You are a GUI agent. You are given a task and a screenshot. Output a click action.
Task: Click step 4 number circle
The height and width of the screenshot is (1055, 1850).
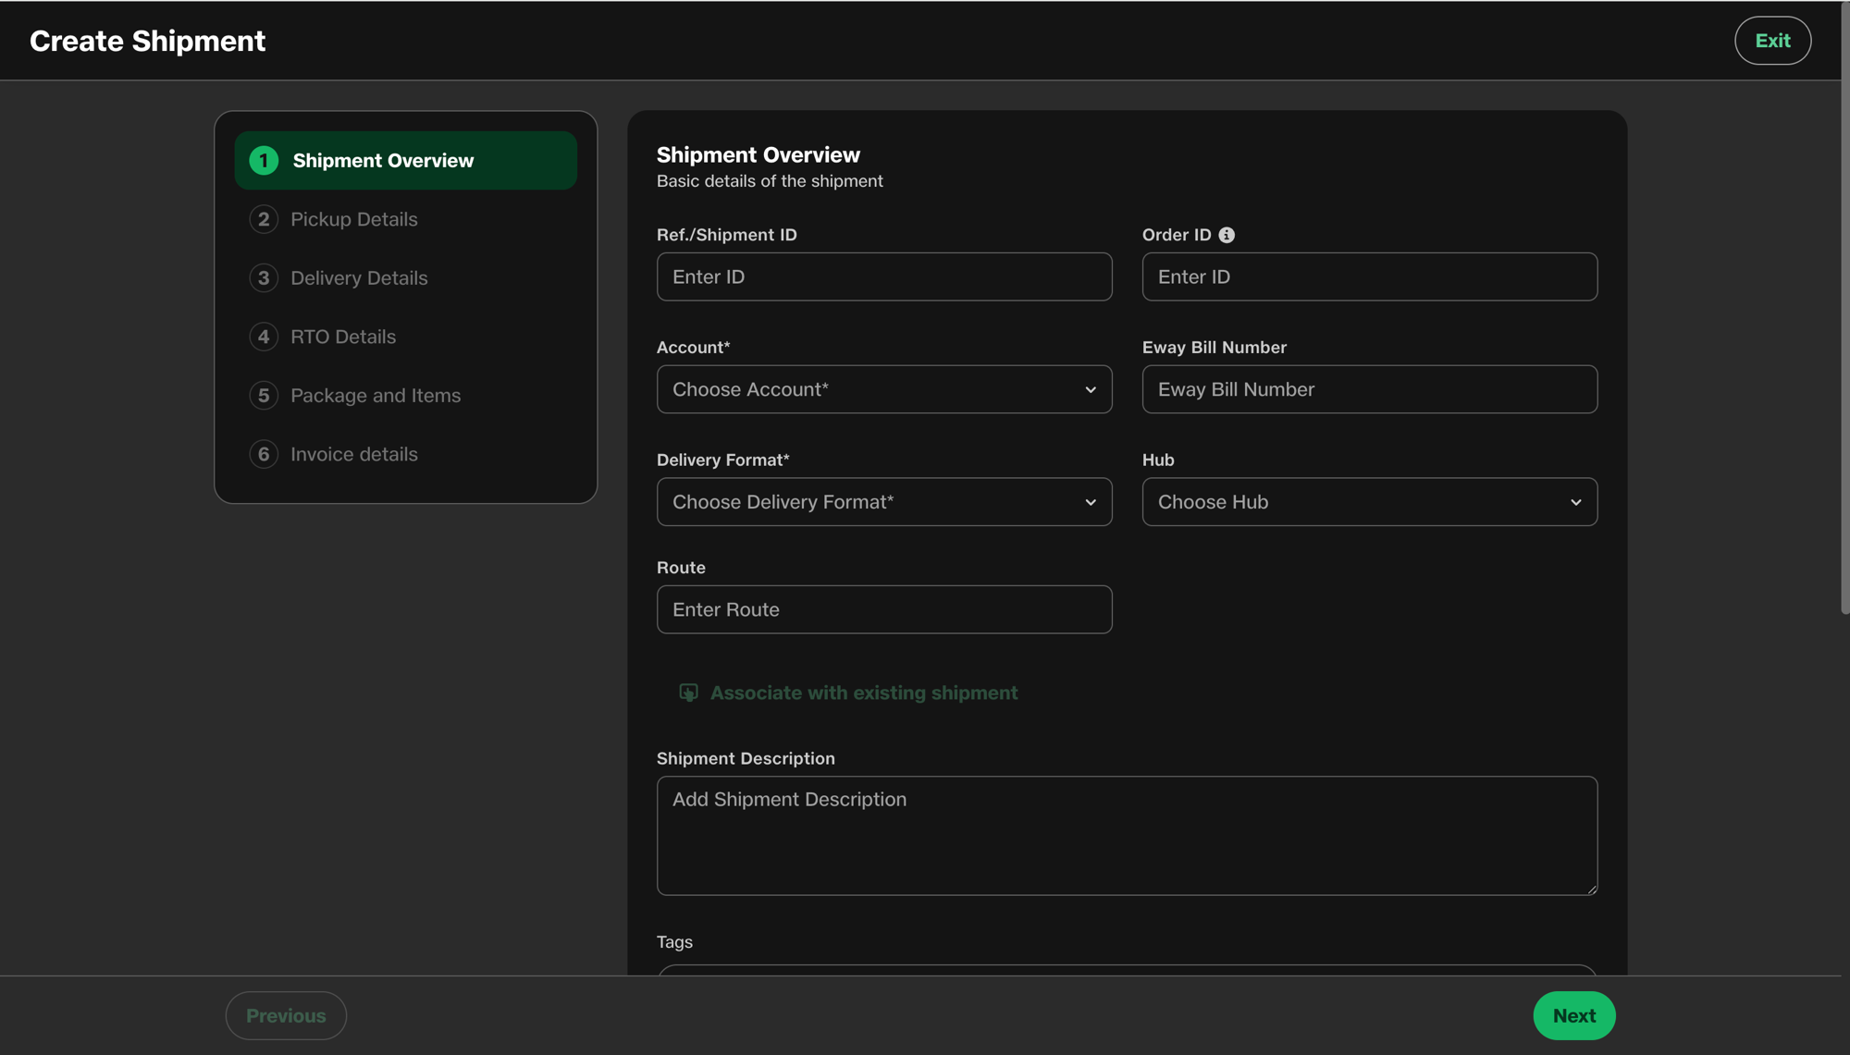[x=264, y=337]
